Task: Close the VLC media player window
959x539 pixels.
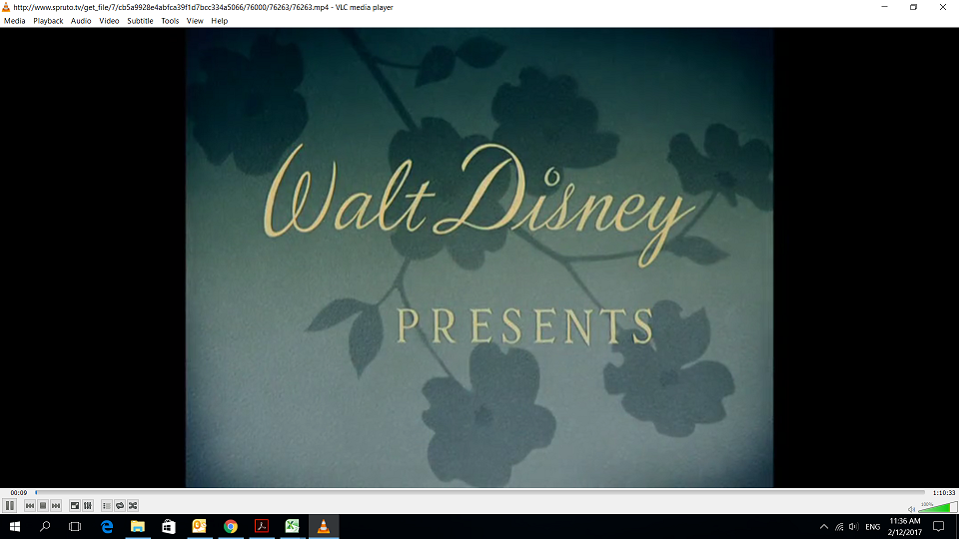Action: (942, 7)
